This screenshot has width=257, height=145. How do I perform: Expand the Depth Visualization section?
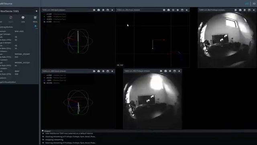pos(8,82)
